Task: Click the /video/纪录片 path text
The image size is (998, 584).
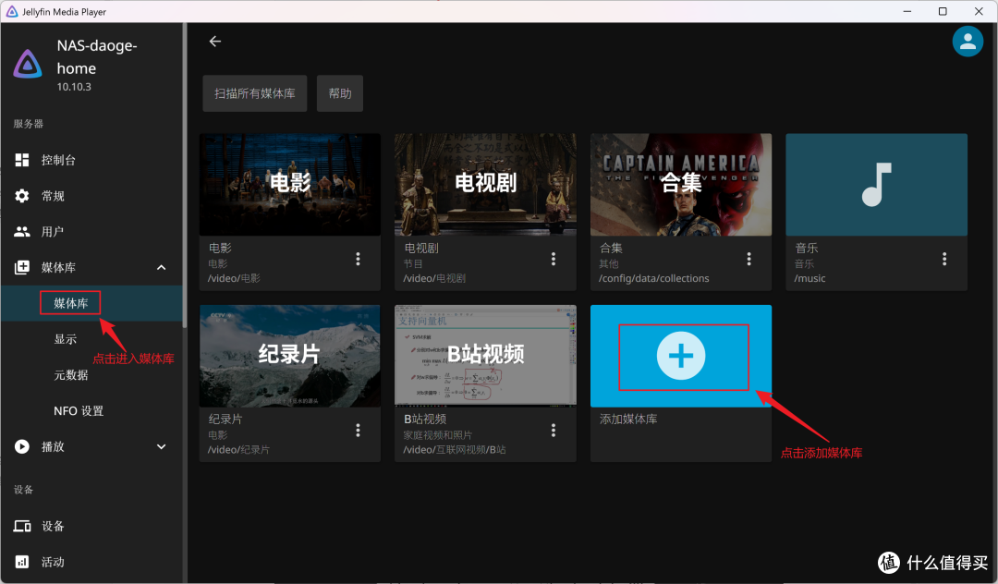Action: point(238,450)
